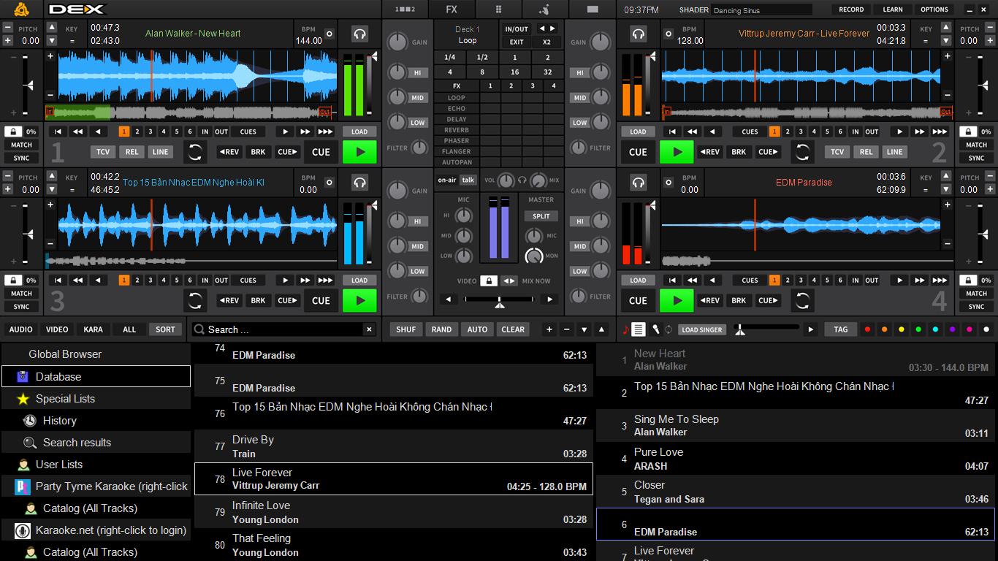The height and width of the screenshot is (561, 998).
Task: Toggle video crossfader lock
Action: pyautogui.click(x=489, y=280)
